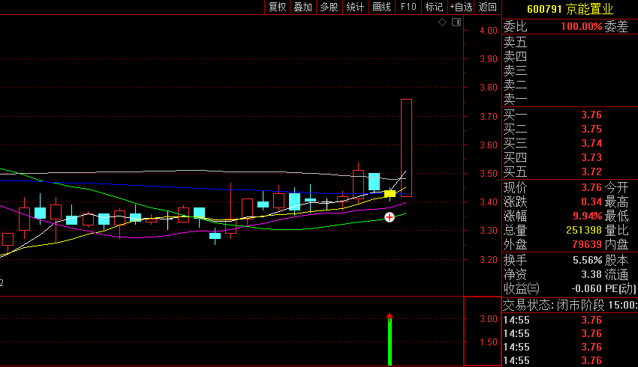Click the red arrow on volume bar
This screenshot has height=367, width=638.
point(390,316)
